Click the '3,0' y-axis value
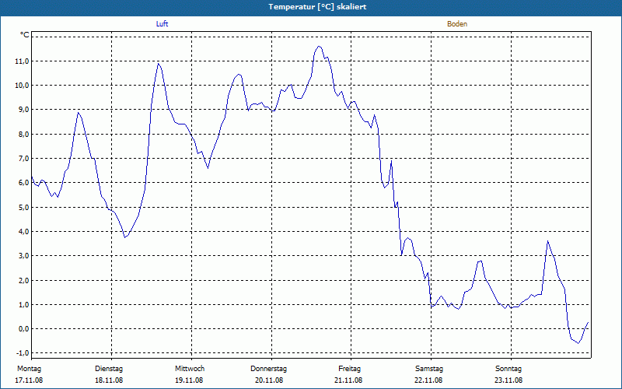This screenshot has width=622, height=389. pyautogui.click(x=23, y=256)
